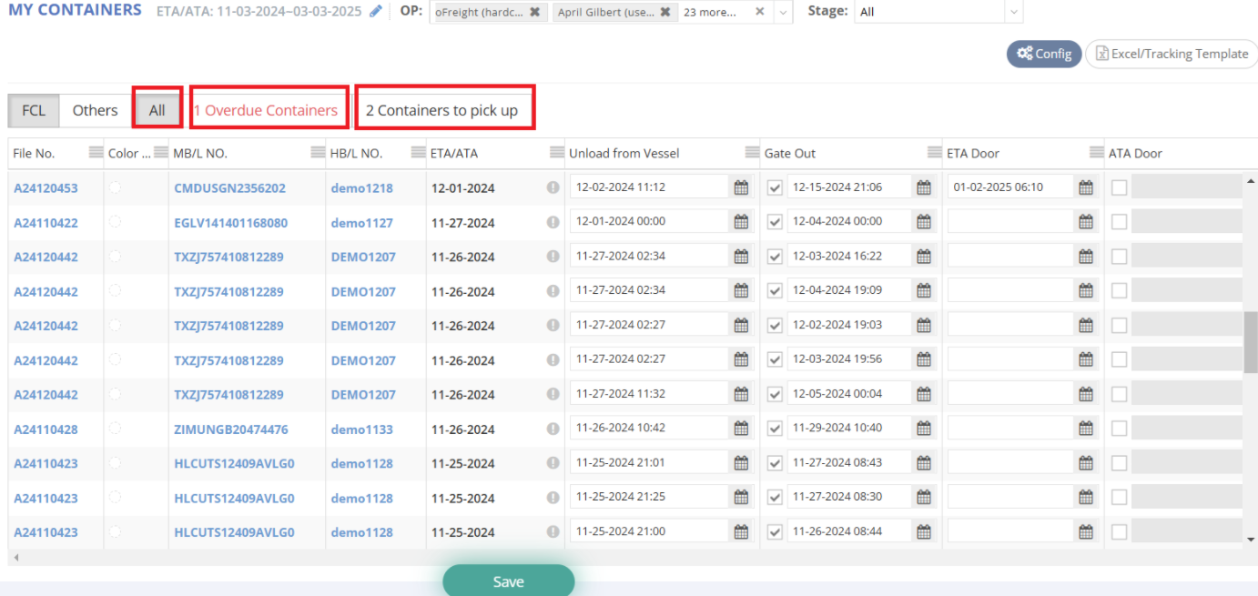This screenshot has height=596, width=1258.
Task: Uncheck the Gate Out checkbox for A24120453
Action: 775,187
